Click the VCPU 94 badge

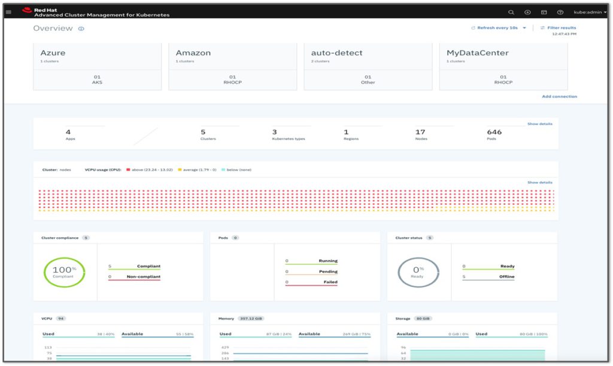(60, 319)
